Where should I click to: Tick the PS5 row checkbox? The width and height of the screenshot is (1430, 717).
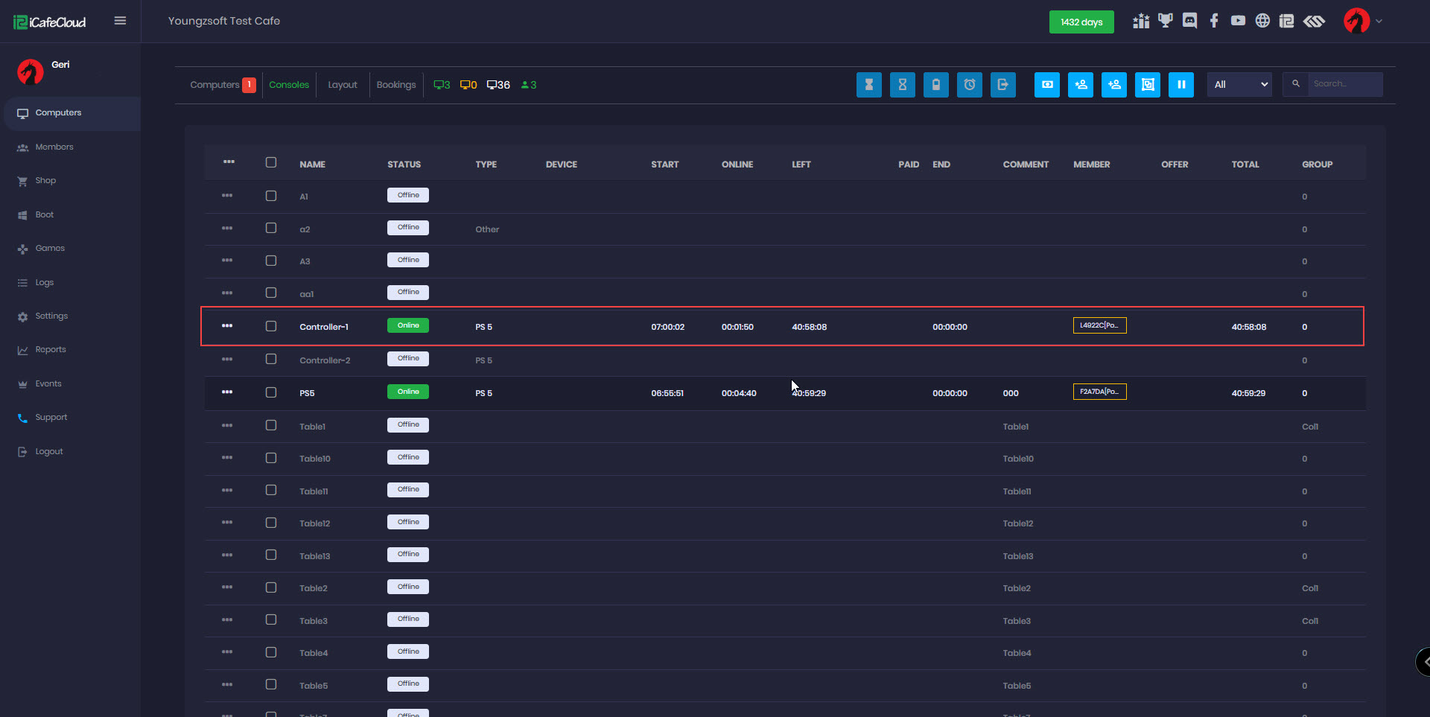point(271,392)
